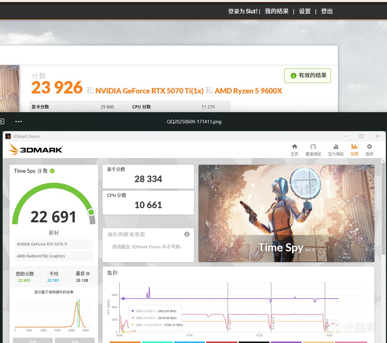Click the green check icon beside Time Spy 分数
Viewport: 387px width, 343px height.
click(x=52, y=171)
